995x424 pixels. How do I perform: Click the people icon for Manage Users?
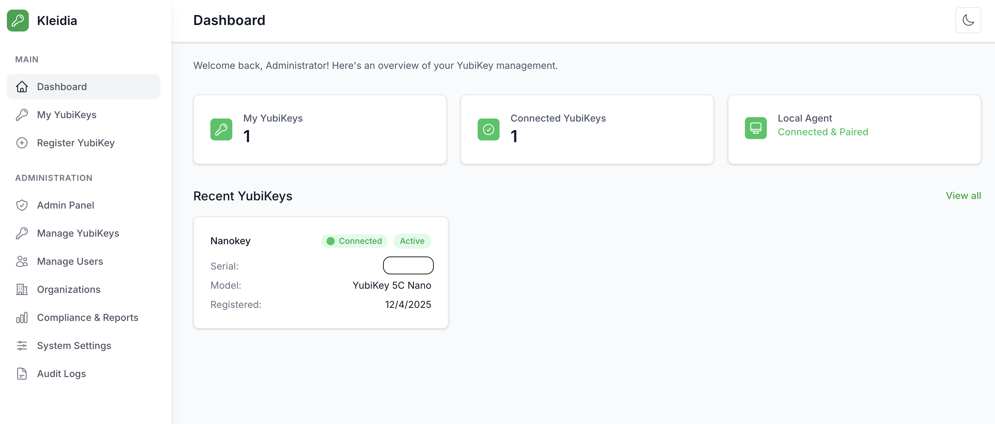coord(22,261)
